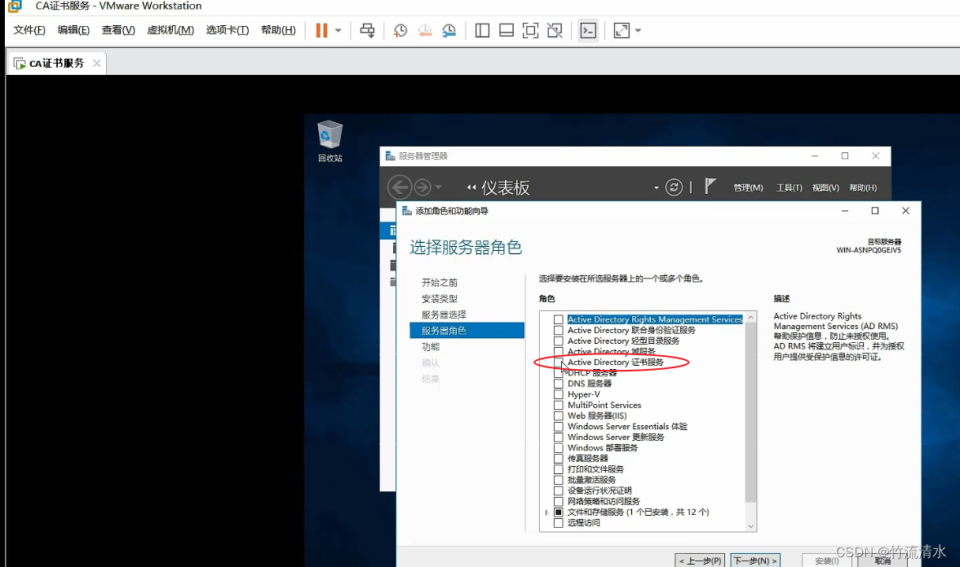Open Server Manager 管理(M) menu
The height and width of the screenshot is (567, 960).
click(748, 187)
